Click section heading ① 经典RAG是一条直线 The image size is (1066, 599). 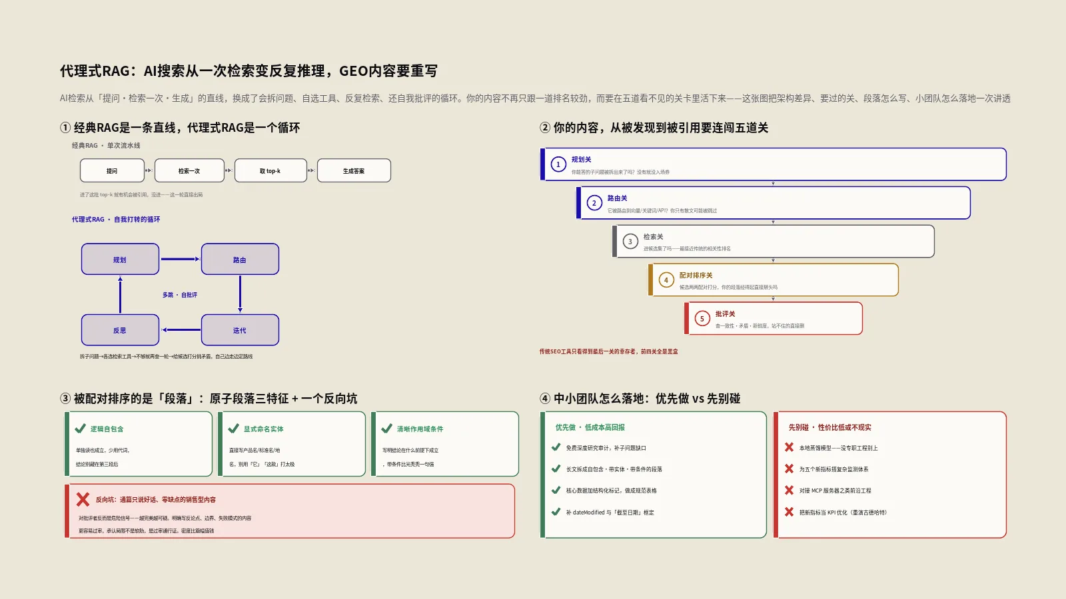tap(180, 128)
